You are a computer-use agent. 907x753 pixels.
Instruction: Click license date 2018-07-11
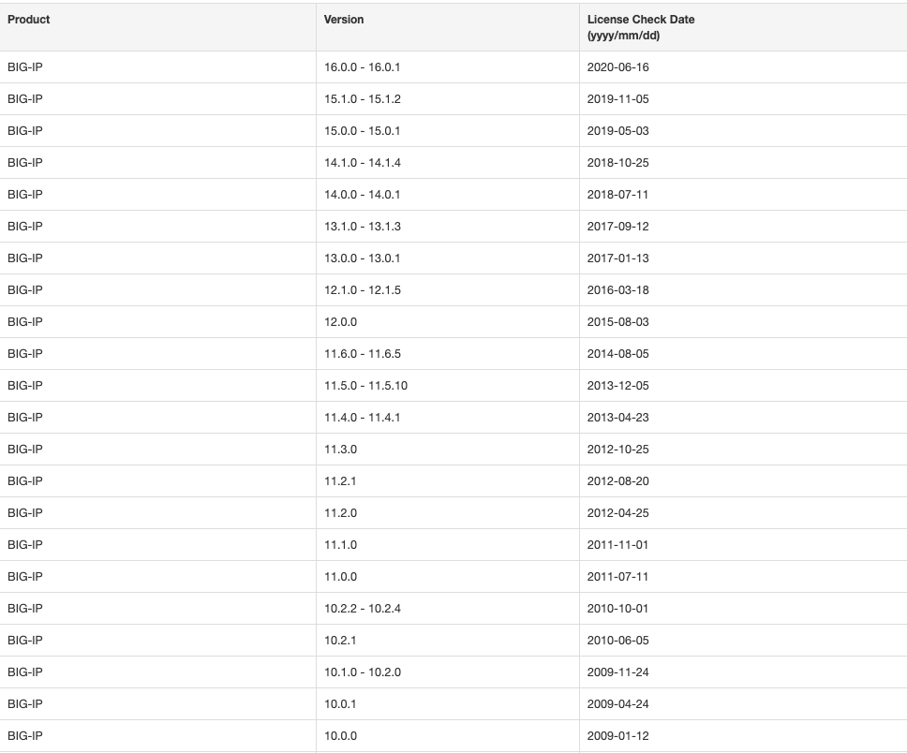pos(617,195)
